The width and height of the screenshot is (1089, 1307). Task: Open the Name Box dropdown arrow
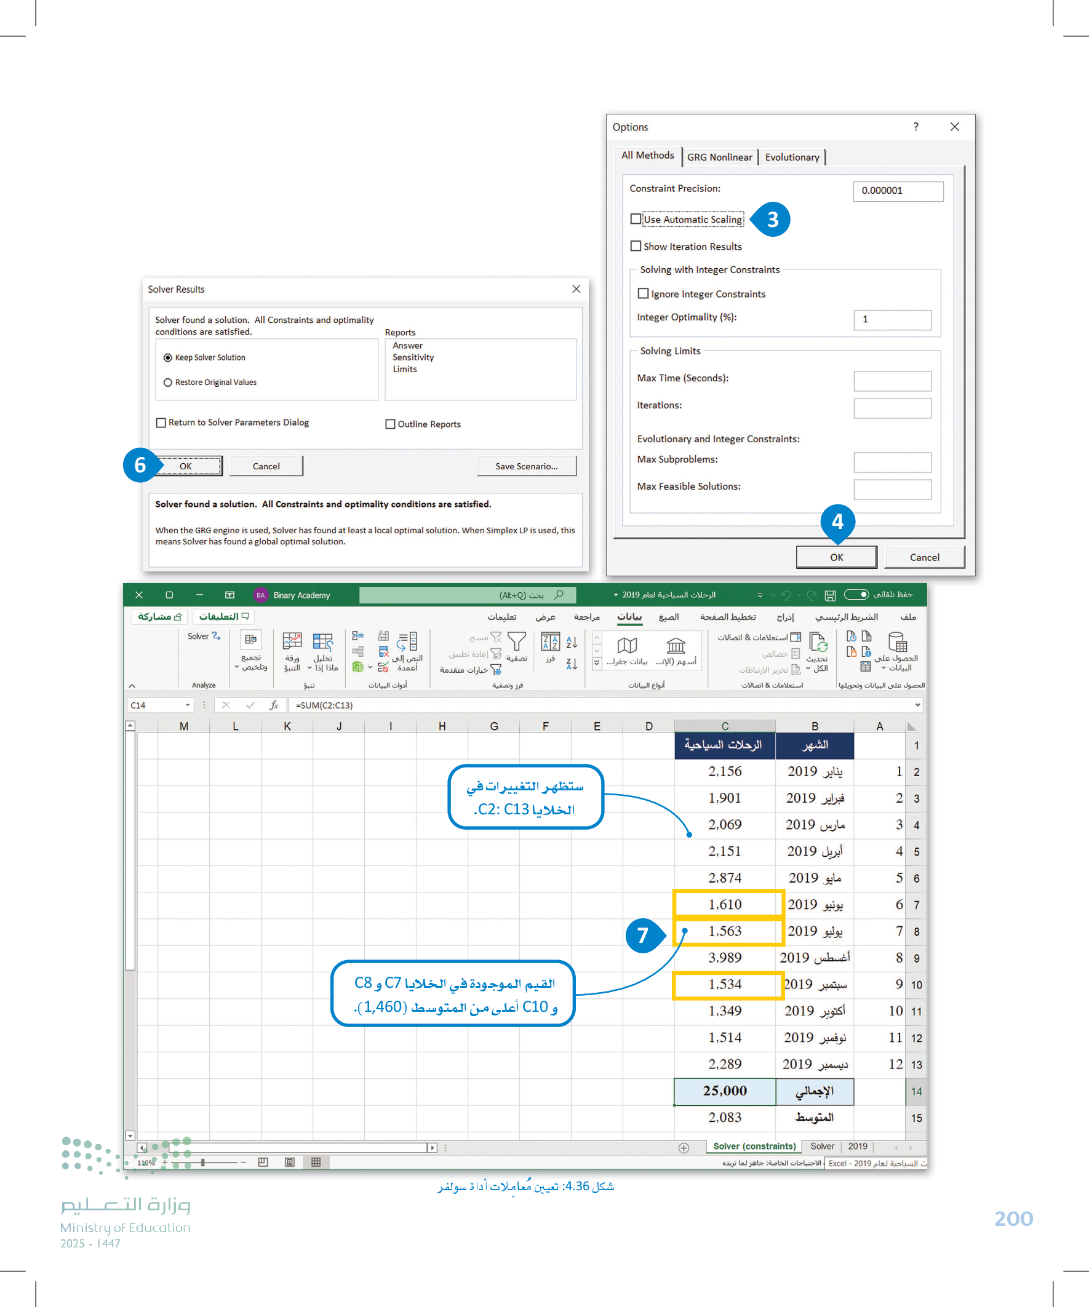coord(188,705)
